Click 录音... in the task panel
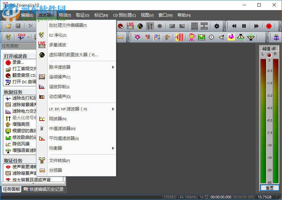 15,62
